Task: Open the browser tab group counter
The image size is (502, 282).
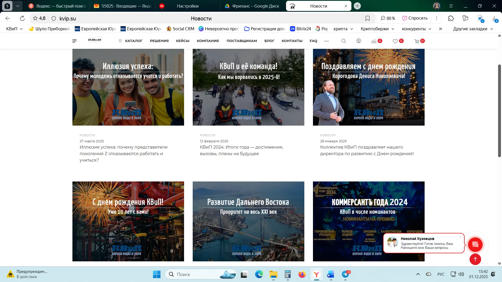Action: pos(7,6)
